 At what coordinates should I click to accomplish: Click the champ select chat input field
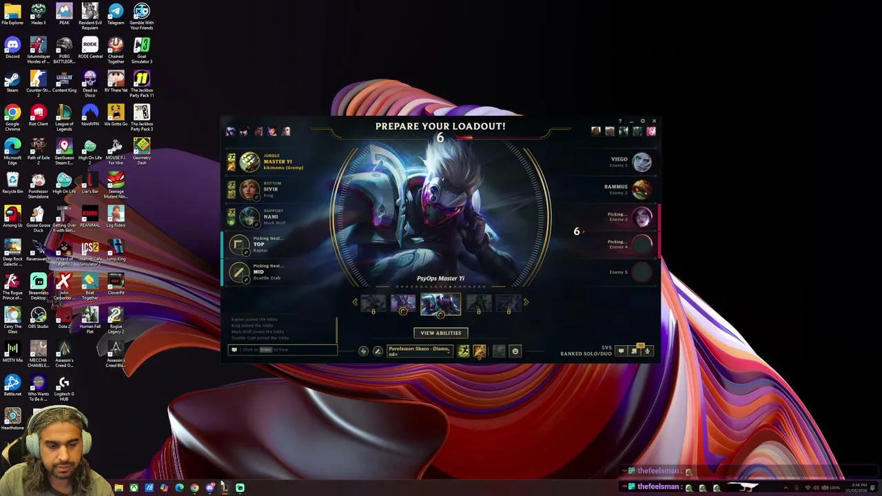coord(283,350)
